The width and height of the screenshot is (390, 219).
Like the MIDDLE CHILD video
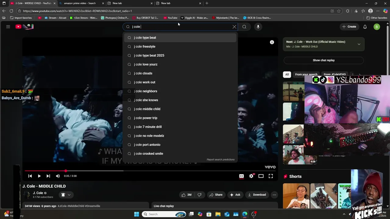(x=186, y=195)
